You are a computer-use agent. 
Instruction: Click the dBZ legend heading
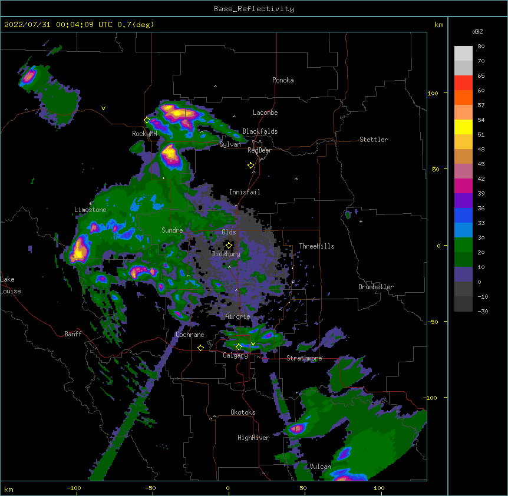tap(477, 32)
